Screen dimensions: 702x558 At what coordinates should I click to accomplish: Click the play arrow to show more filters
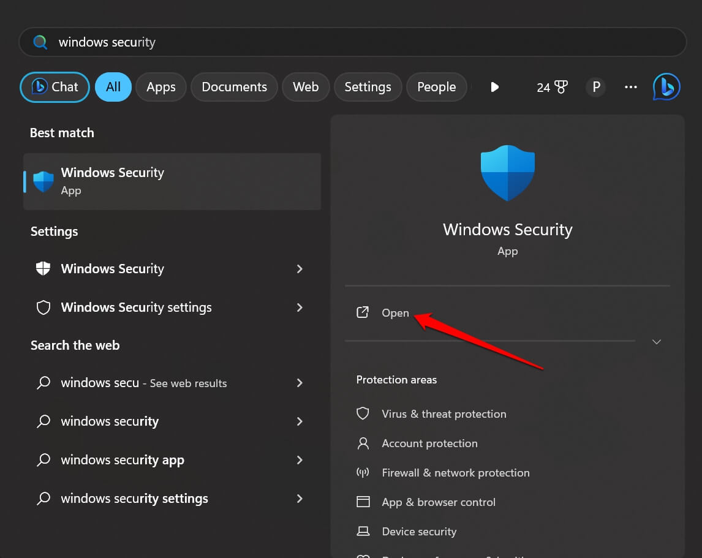495,87
